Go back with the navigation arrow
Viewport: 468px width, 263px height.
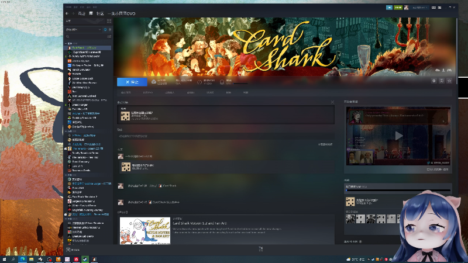(67, 13)
